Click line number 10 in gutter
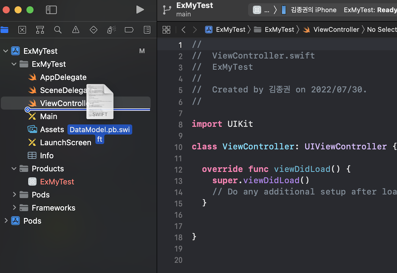This screenshot has width=397, height=273. tap(178, 147)
